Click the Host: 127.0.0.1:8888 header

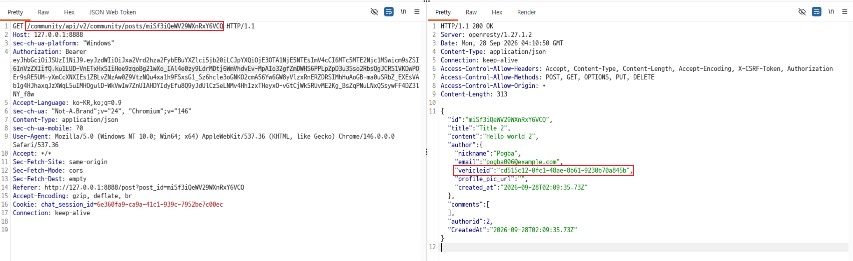[48, 35]
